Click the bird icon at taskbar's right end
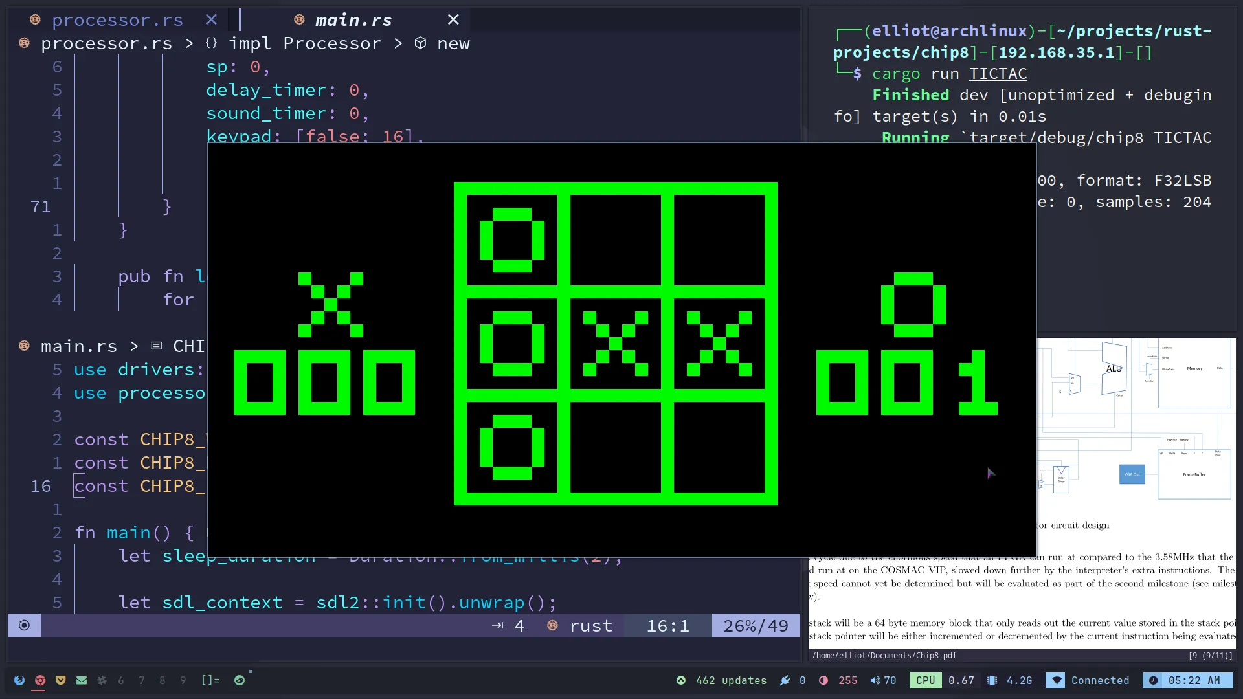Image resolution: width=1243 pixels, height=699 pixels. (x=240, y=680)
